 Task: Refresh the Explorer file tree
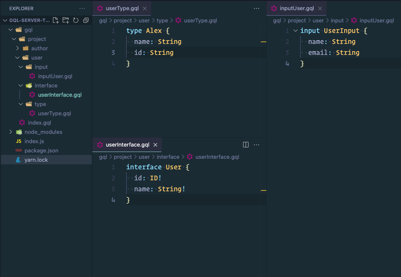76,20
